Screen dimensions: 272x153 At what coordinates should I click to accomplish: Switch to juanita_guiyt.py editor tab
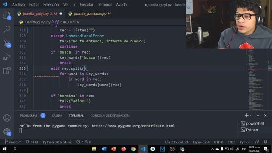tap(40, 14)
